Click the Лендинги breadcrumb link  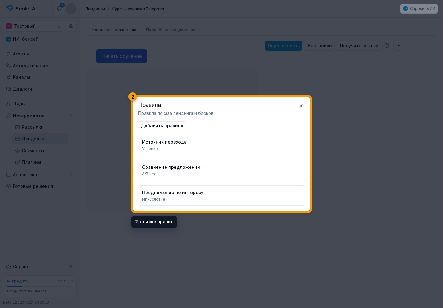tap(95, 9)
